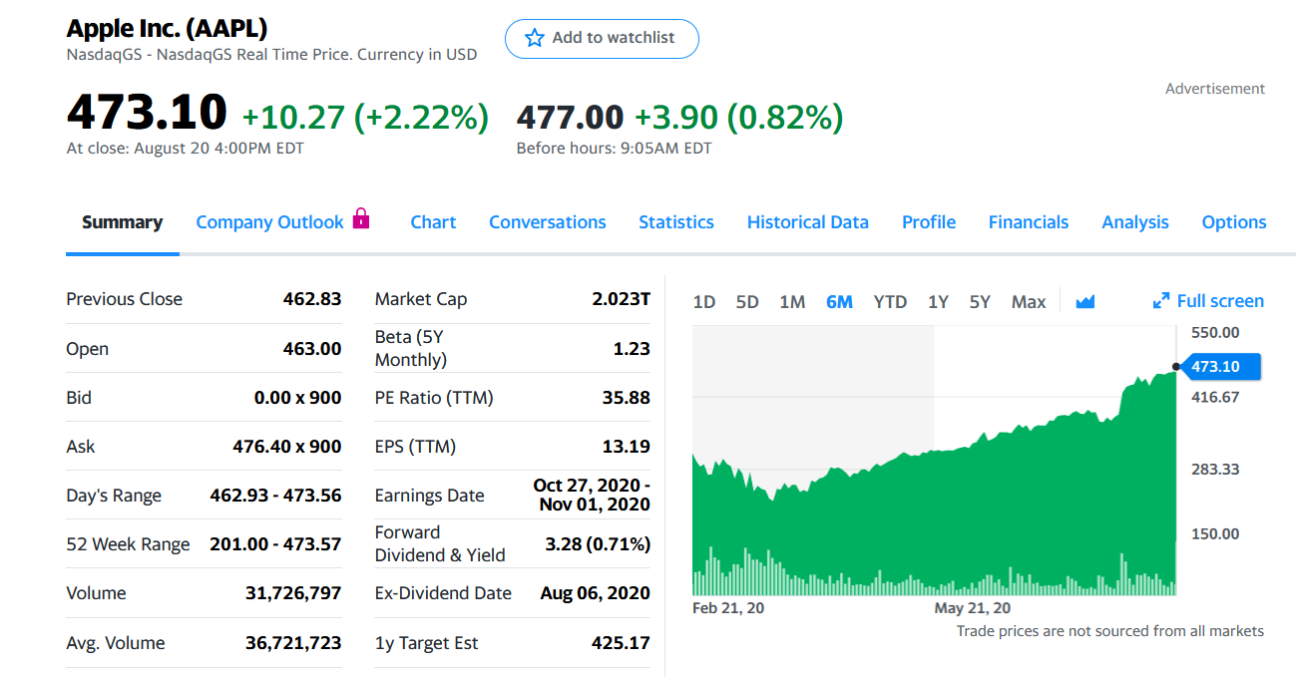The width and height of the screenshot is (1296, 677).
Task: Click the pre-market price 477.00
Action: click(x=570, y=118)
